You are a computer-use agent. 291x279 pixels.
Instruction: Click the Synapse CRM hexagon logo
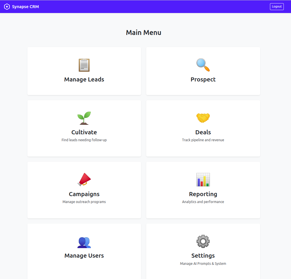click(7, 7)
